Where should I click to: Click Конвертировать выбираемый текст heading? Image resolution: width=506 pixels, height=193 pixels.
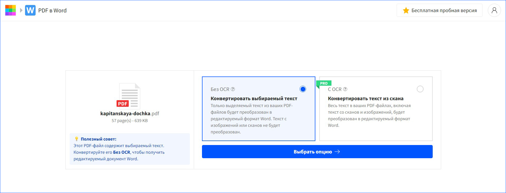[254, 98]
